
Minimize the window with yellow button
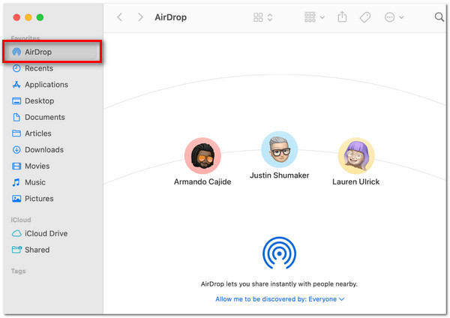click(x=28, y=17)
